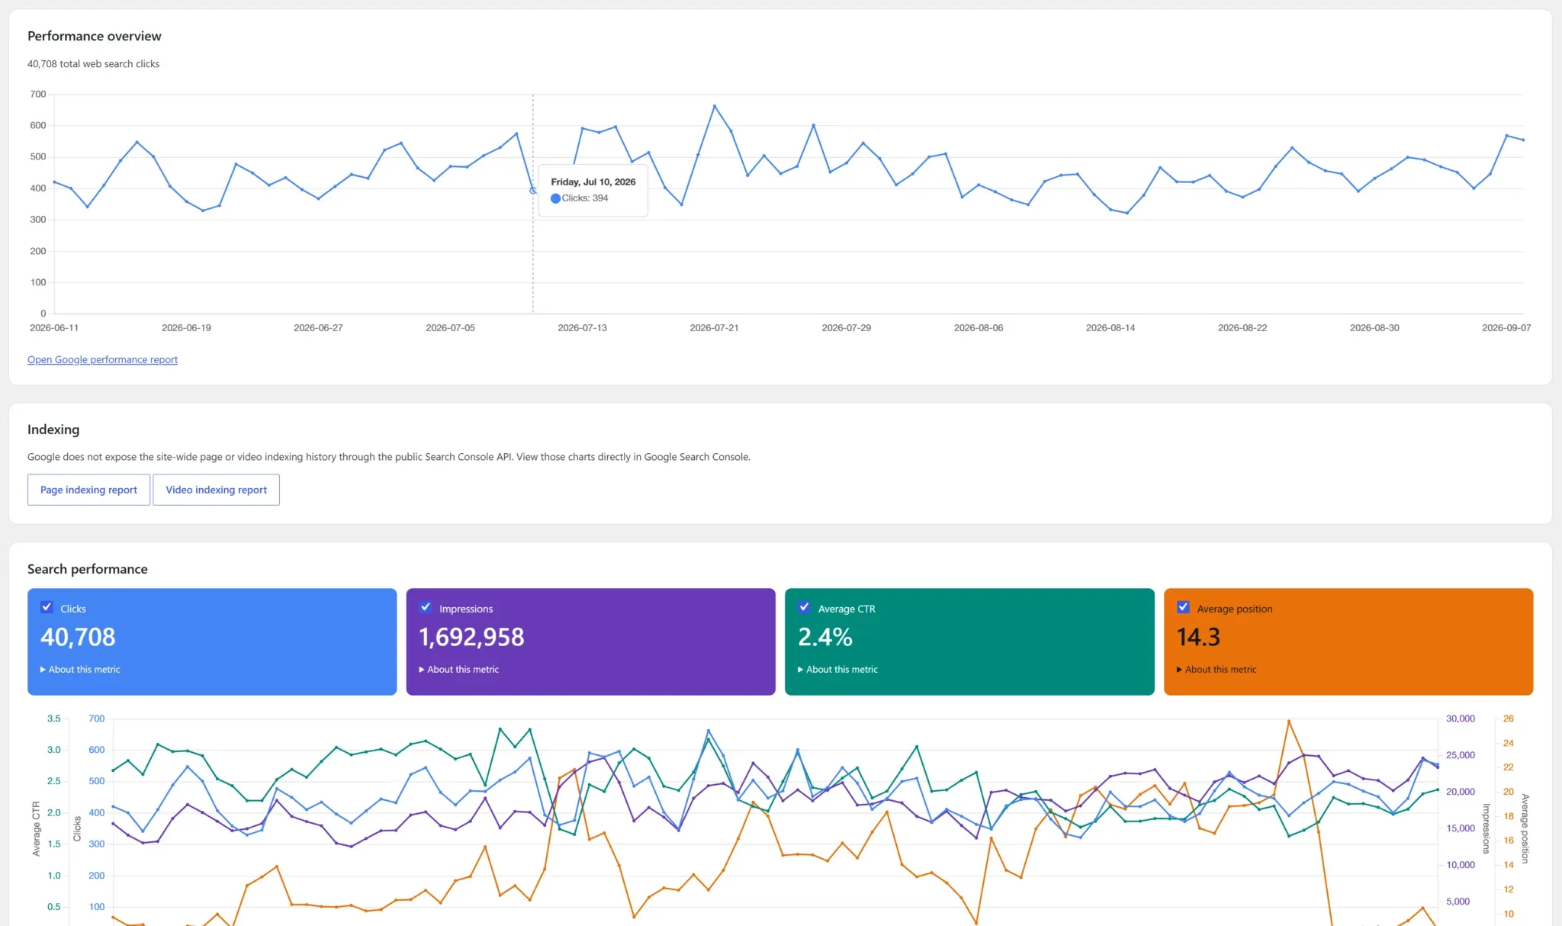Expand About this metric under Average position
The height and width of the screenshot is (926, 1562).
1216,669
